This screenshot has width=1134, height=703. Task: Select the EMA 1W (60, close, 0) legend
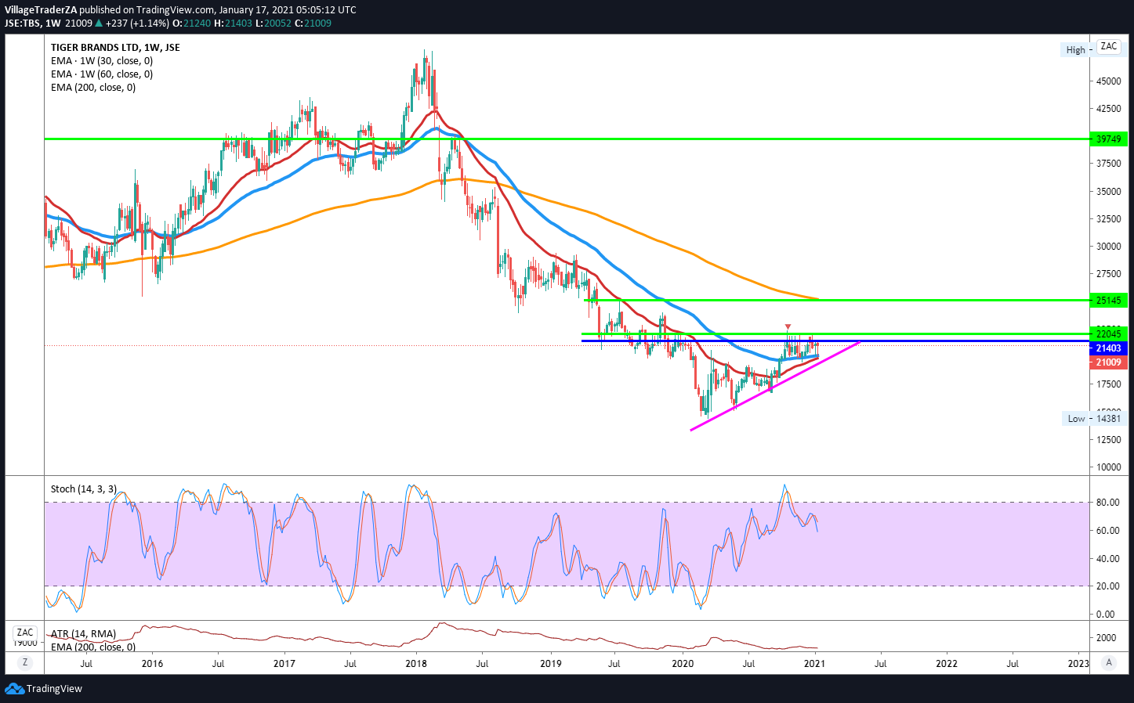102,74
